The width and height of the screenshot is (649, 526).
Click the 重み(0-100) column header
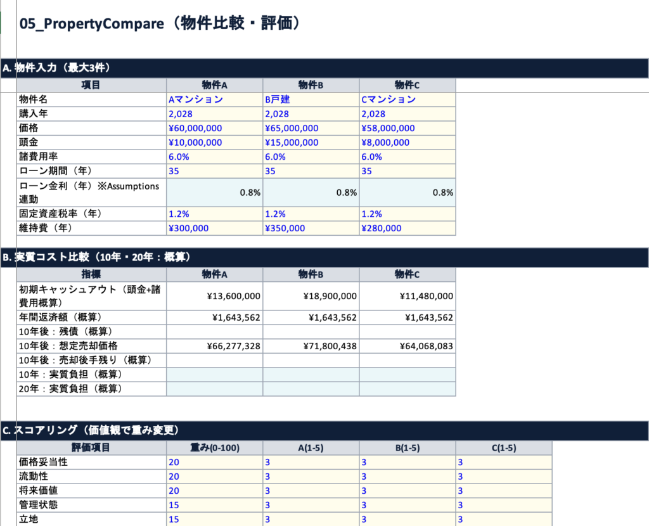click(x=214, y=448)
